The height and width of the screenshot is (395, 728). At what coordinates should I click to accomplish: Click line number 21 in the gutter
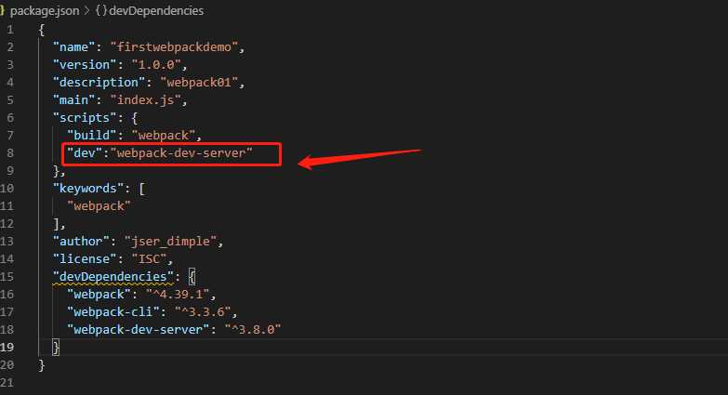click(x=7, y=383)
